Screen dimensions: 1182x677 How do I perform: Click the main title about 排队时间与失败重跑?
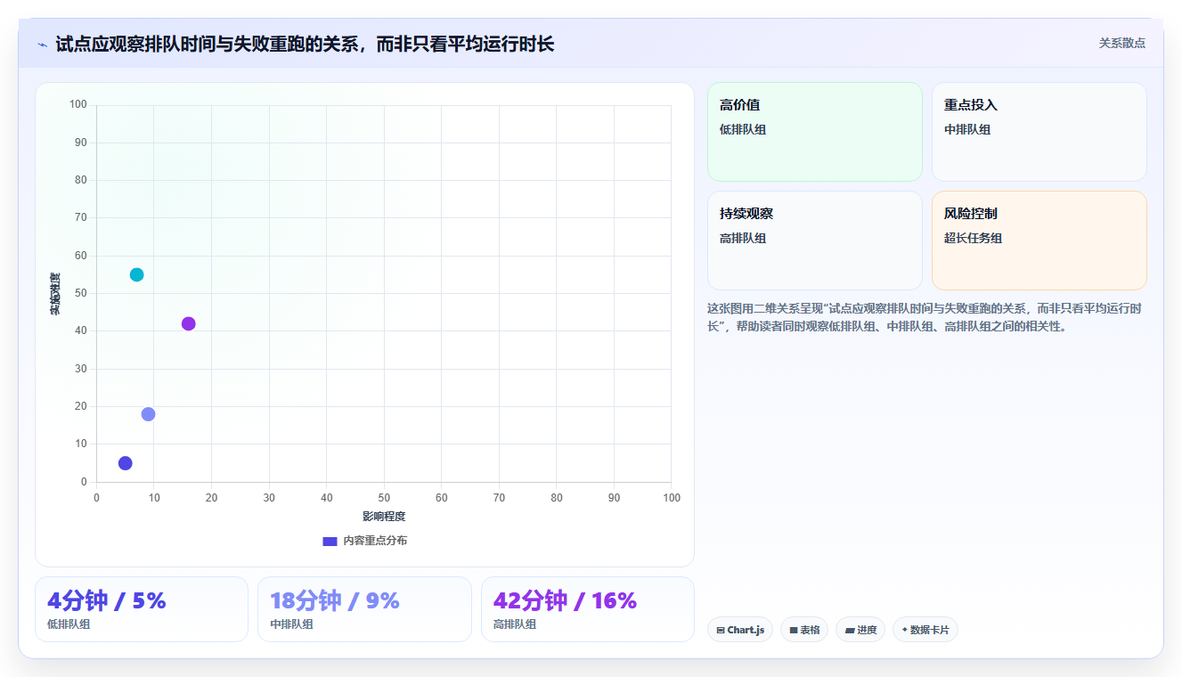pos(305,44)
